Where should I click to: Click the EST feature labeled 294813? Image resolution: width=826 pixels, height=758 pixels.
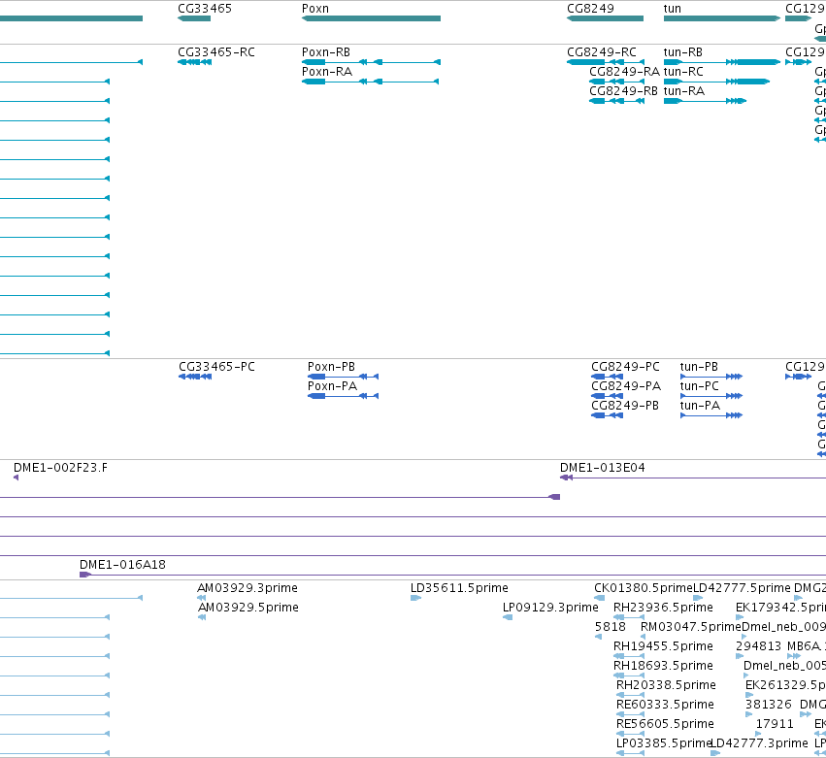[740, 656]
